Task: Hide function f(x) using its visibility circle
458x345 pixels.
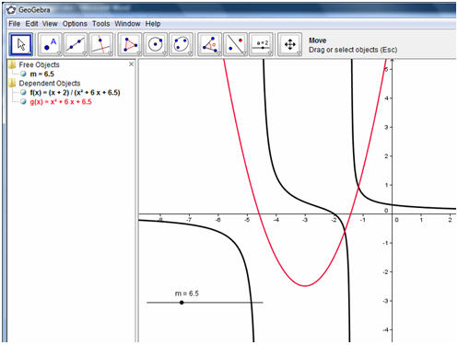Action: pyautogui.click(x=23, y=92)
